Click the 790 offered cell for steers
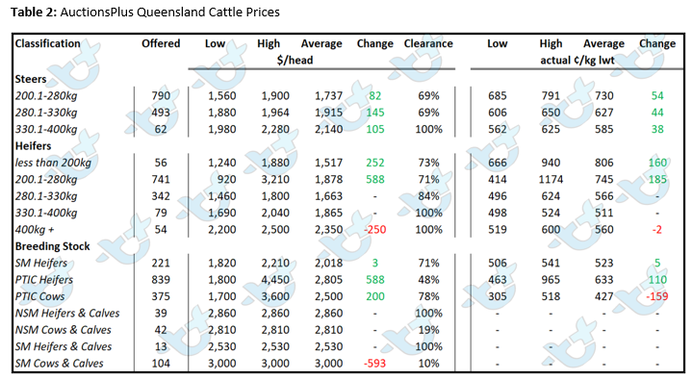This screenshot has width=693, height=380. click(x=161, y=96)
